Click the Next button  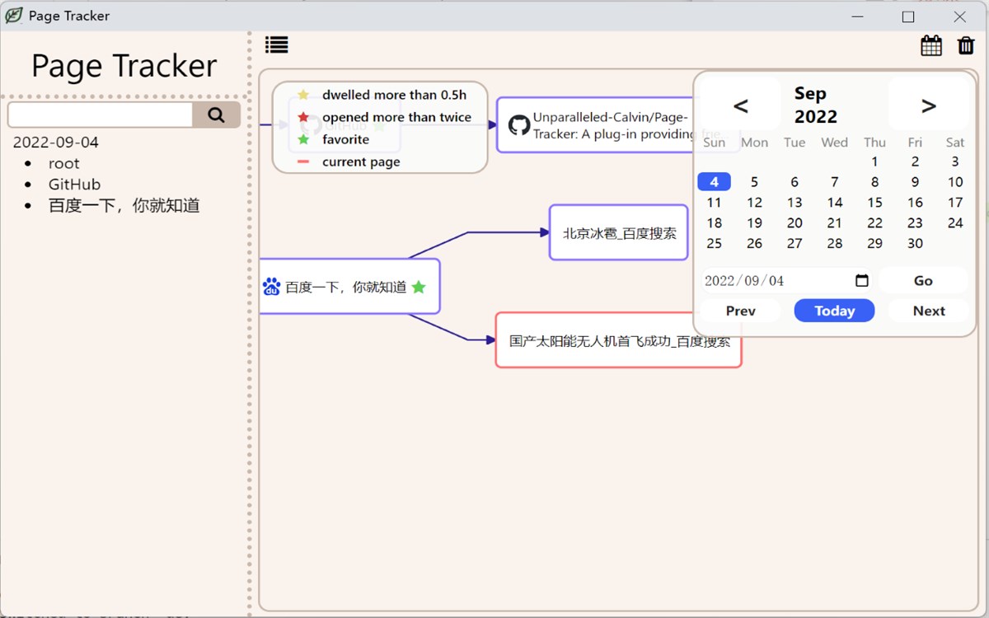[929, 311]
